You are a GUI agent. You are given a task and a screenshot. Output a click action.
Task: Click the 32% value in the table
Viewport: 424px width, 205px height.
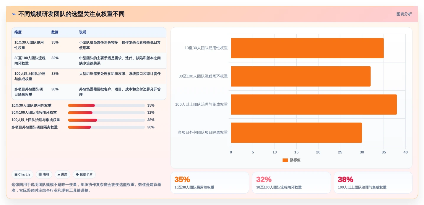(55, 58)
